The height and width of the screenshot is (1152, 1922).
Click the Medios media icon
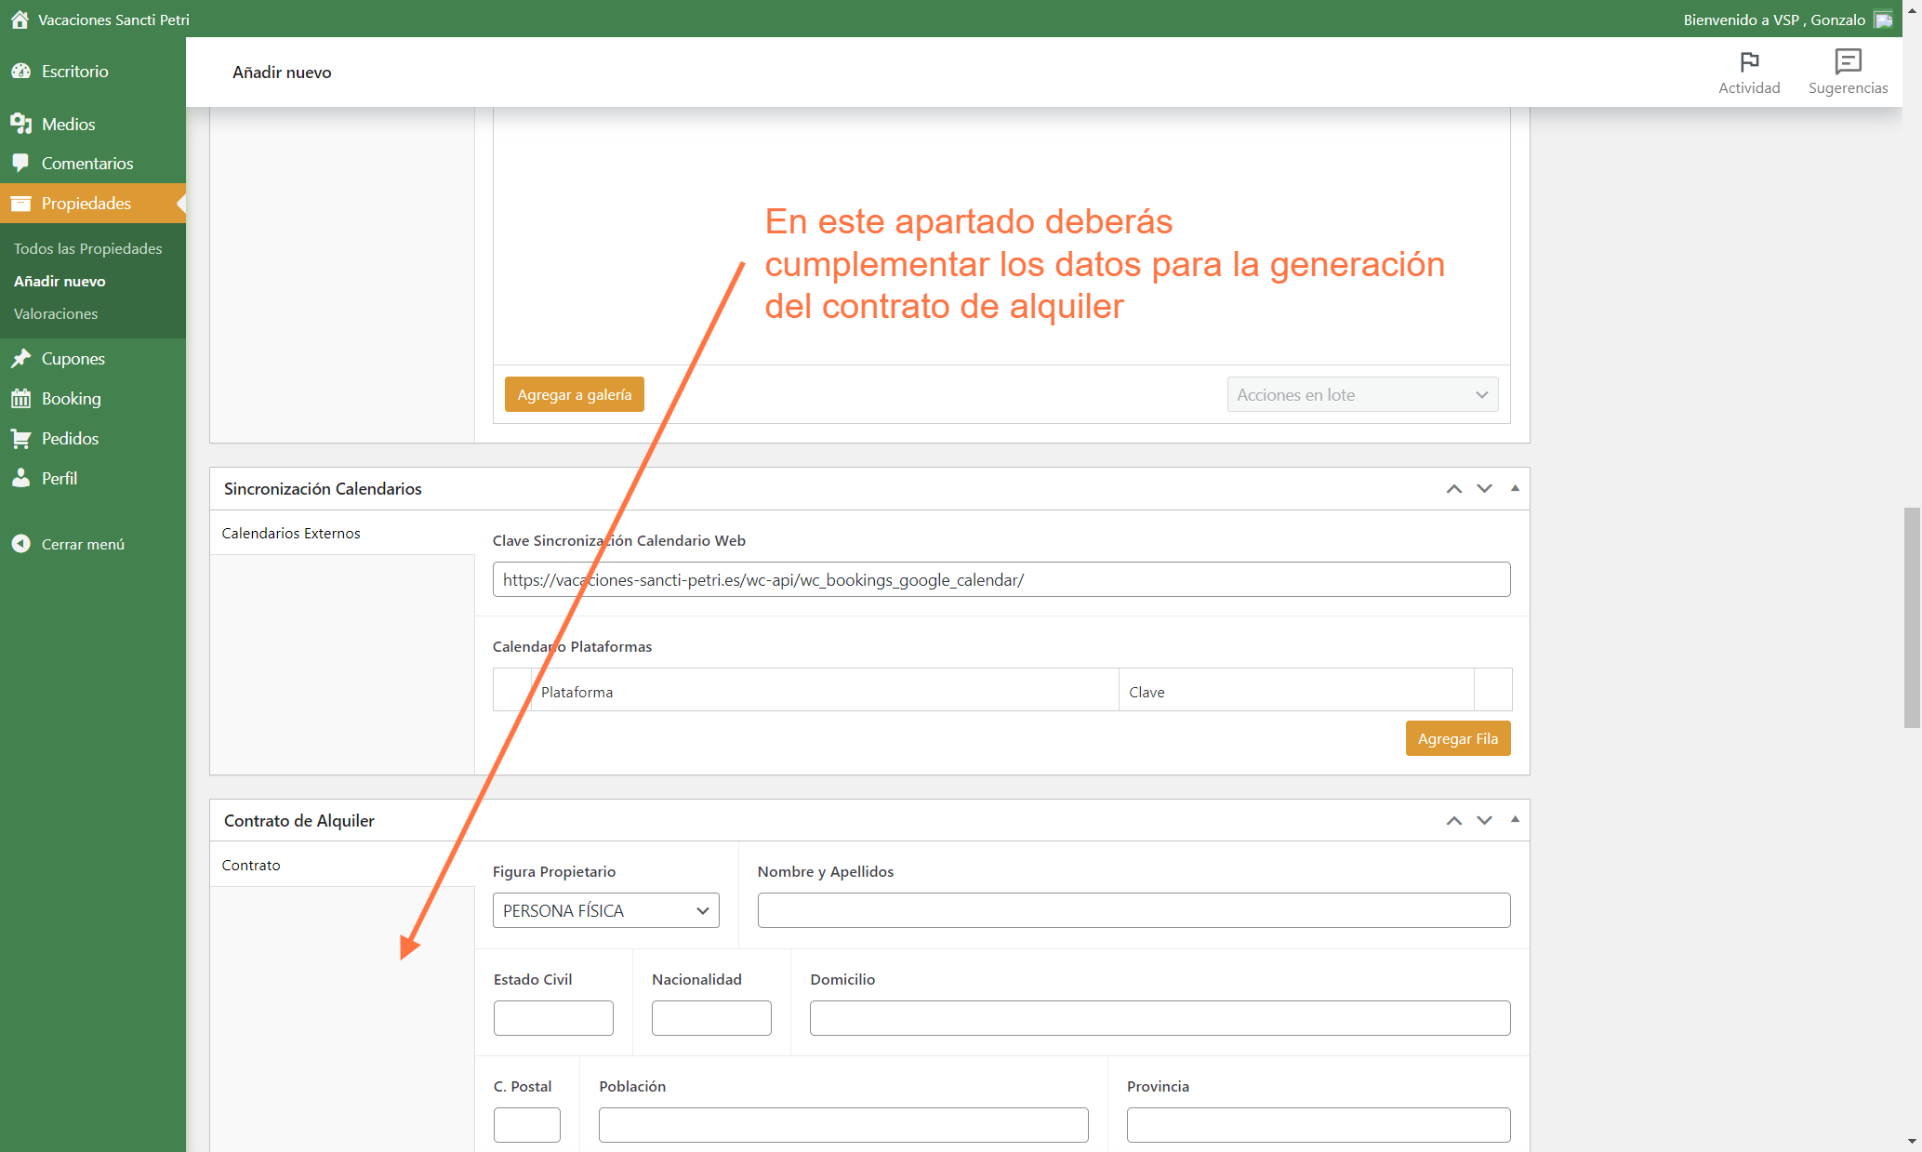click(20, 124)
